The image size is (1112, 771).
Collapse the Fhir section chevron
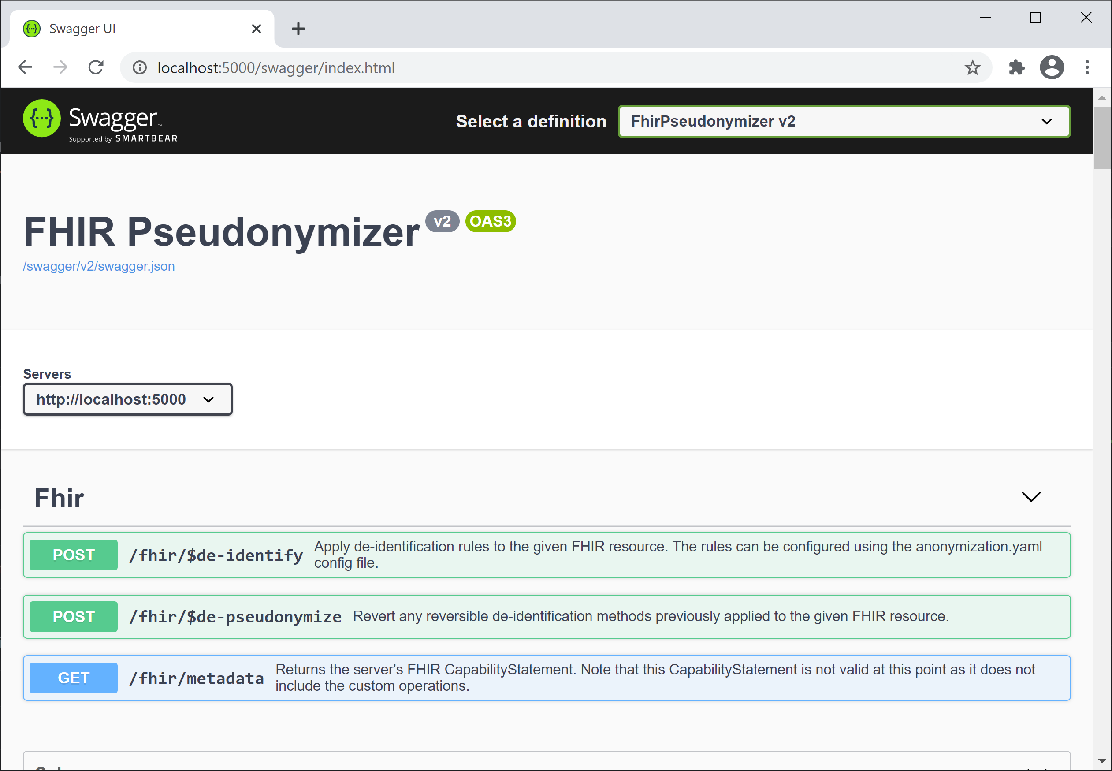(1031, 497)
